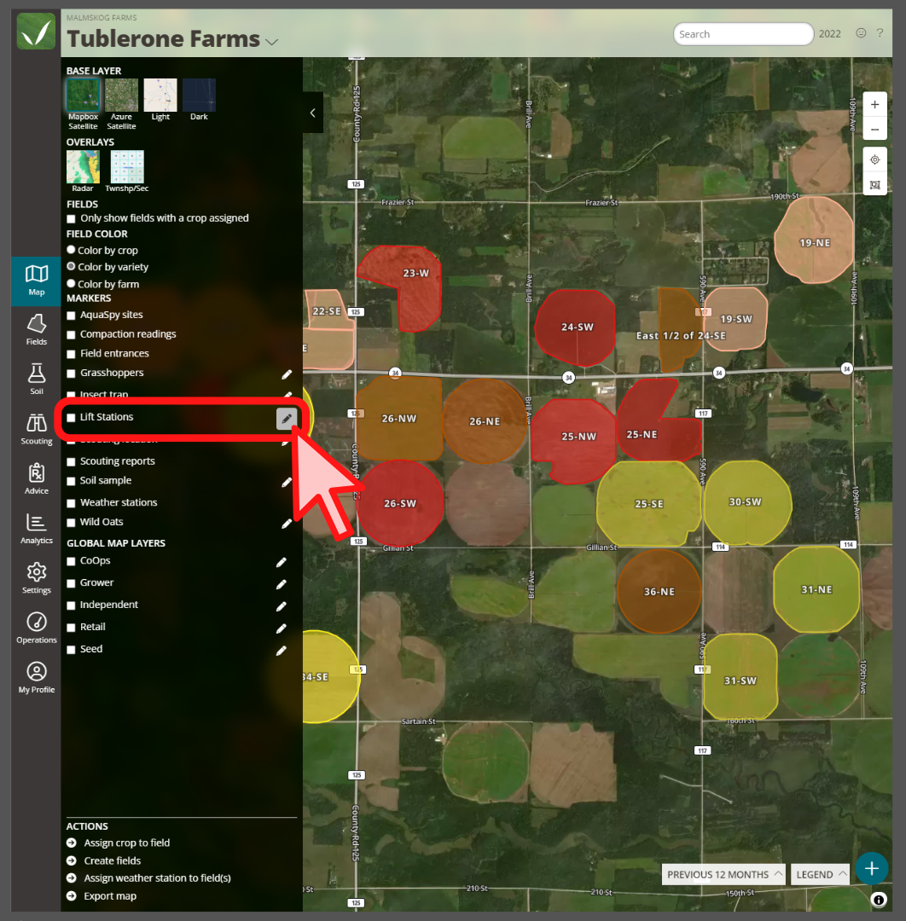Open the Advice section in sidebar
The width and height of the screenshot is (906, 921).
pos(36,478)
